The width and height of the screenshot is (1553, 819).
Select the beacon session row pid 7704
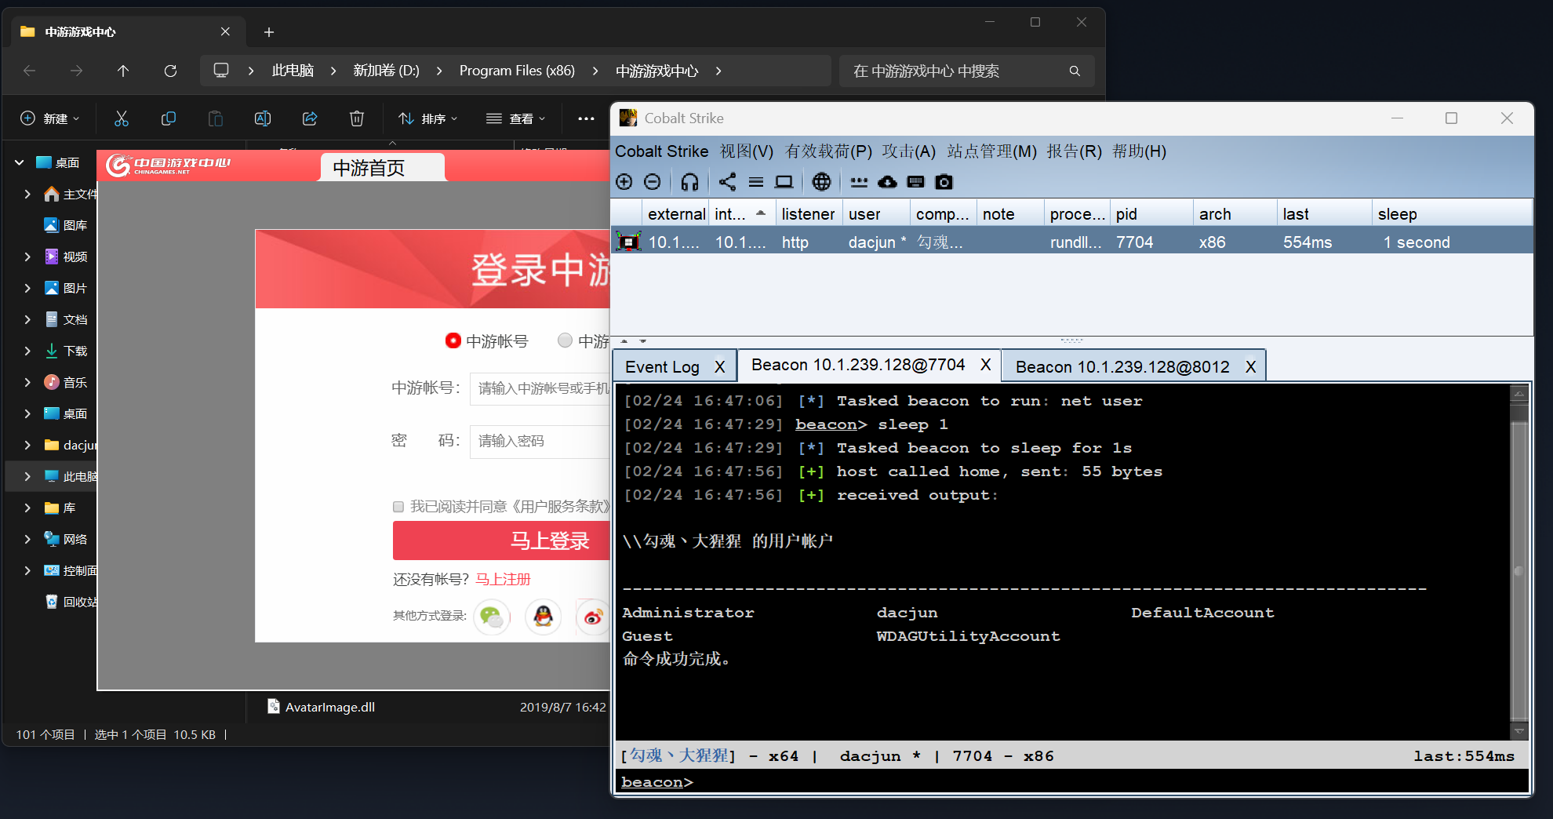pyautogui.click(x=1071, y=242)
